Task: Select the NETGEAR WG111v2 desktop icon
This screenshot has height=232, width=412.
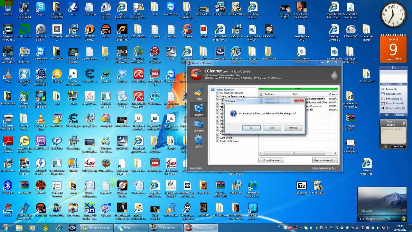Action: pyautogui.click(x=138, y=55)
